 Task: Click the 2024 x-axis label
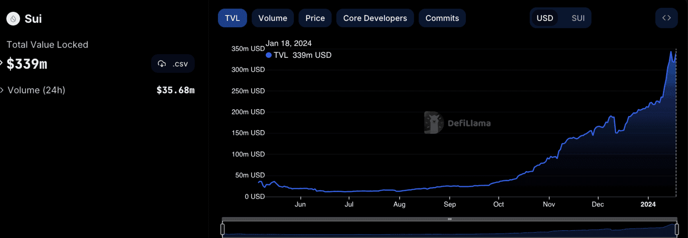pos(648,205)
